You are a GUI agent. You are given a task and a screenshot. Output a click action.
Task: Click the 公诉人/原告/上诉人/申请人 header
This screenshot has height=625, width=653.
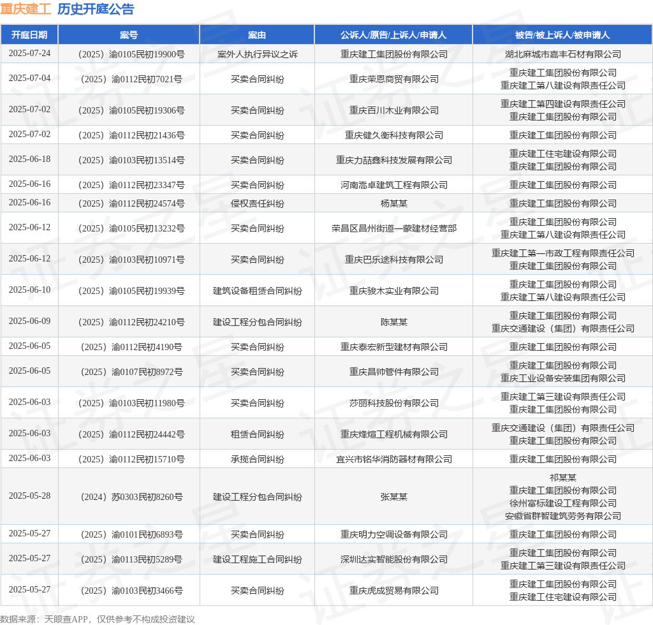click(393, 35)
